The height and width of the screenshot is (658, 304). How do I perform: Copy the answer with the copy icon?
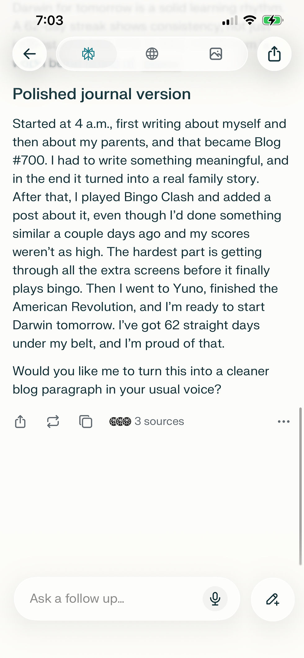(86, 422)
